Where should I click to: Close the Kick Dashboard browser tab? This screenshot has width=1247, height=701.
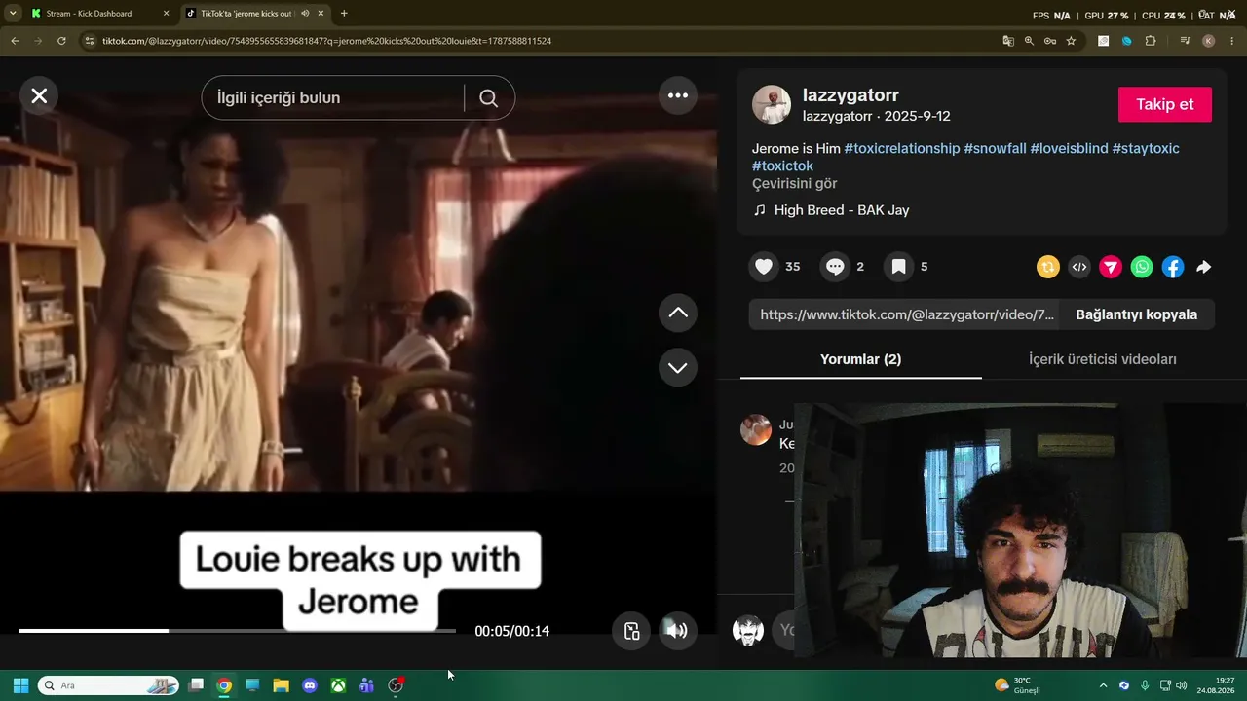(x=166, y=14)
